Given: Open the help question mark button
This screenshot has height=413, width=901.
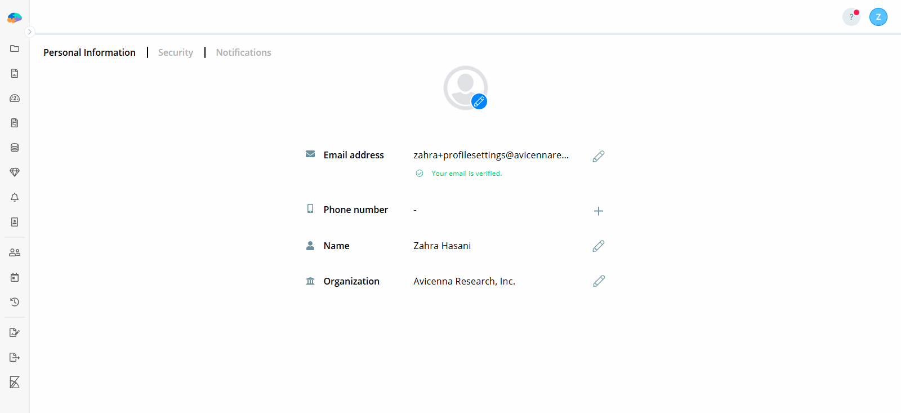Looking at the screenshot, I should point(851,17).
